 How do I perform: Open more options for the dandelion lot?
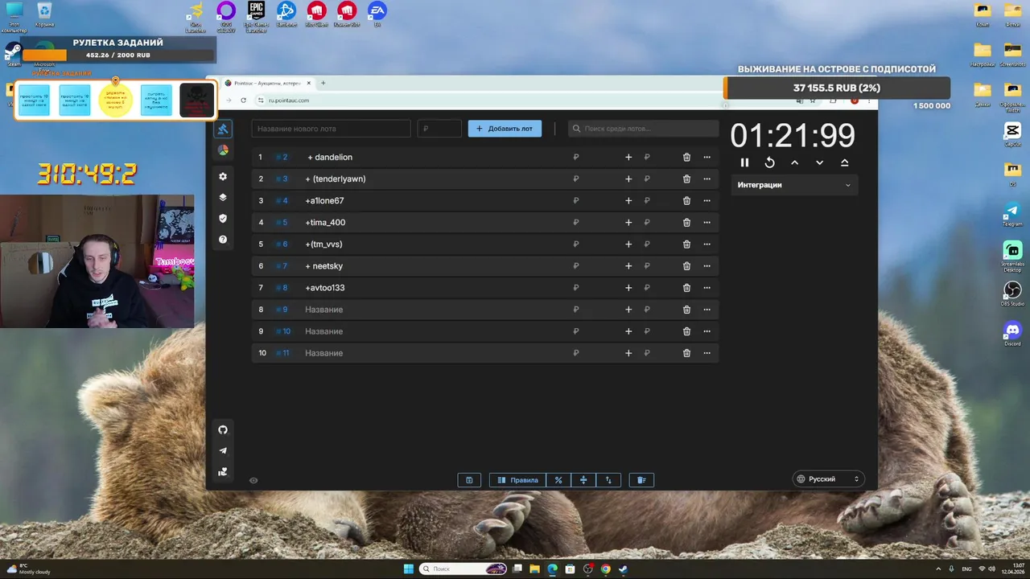coord(707,158)
